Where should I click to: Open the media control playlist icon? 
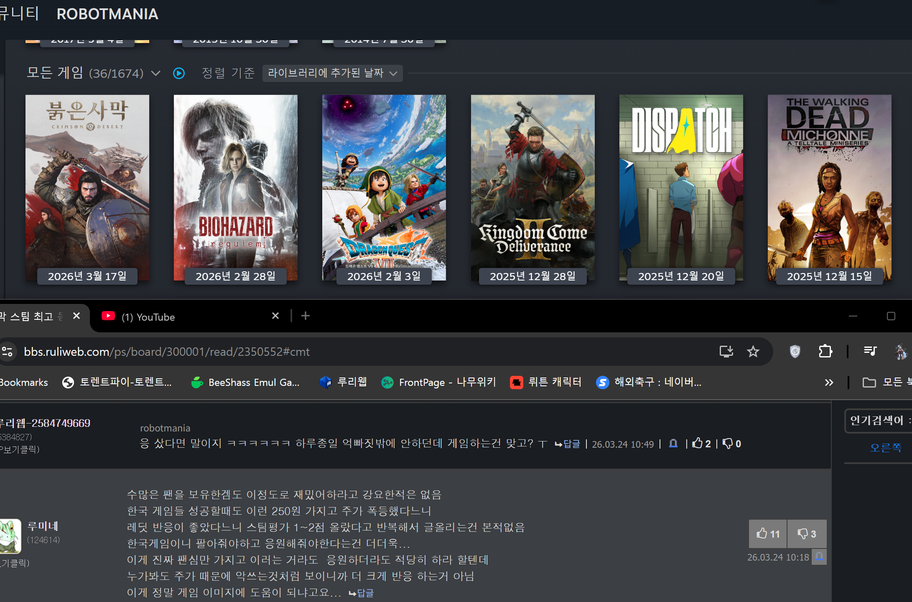click(x=870, y=351)
